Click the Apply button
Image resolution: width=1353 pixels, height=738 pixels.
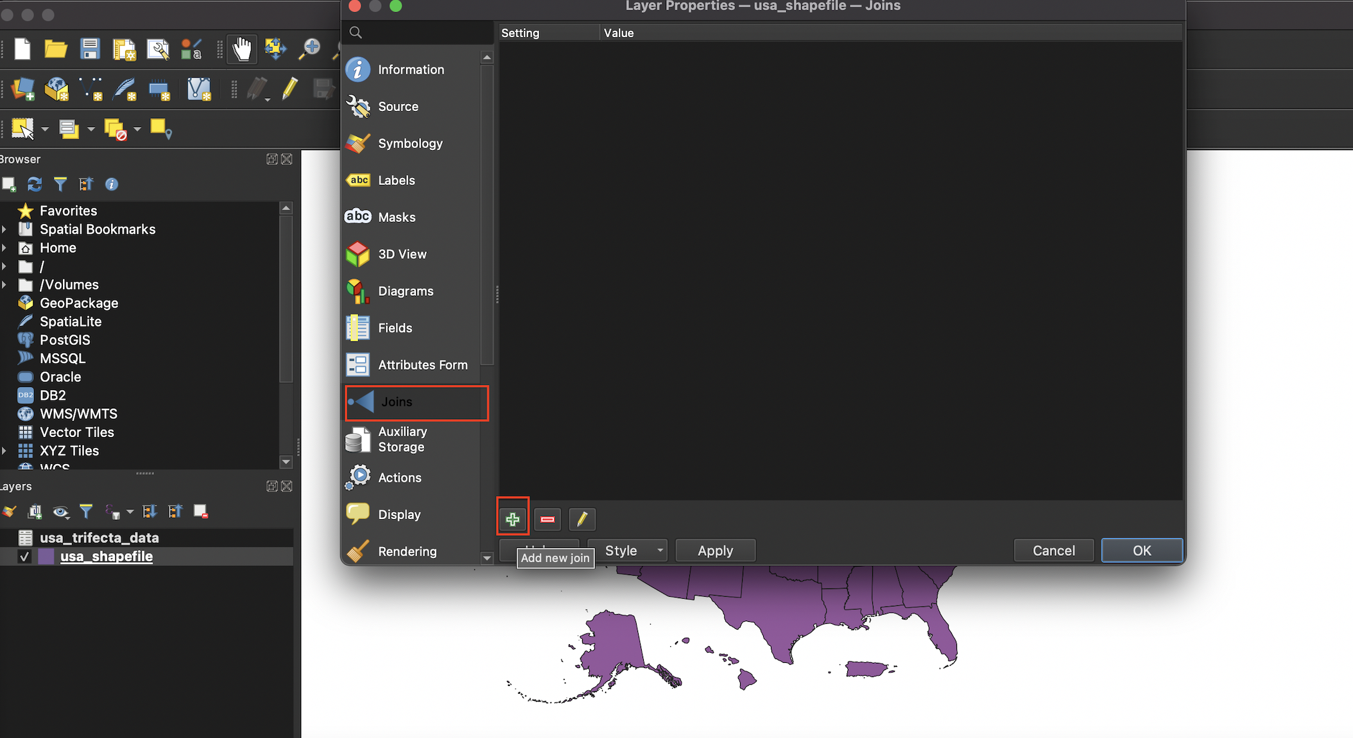715,551
